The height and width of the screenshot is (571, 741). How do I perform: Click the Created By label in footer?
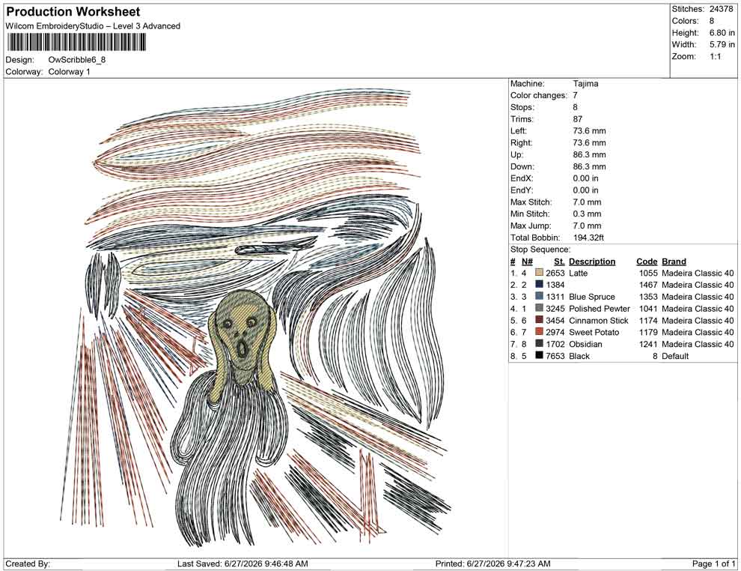[x=28, y=564]
